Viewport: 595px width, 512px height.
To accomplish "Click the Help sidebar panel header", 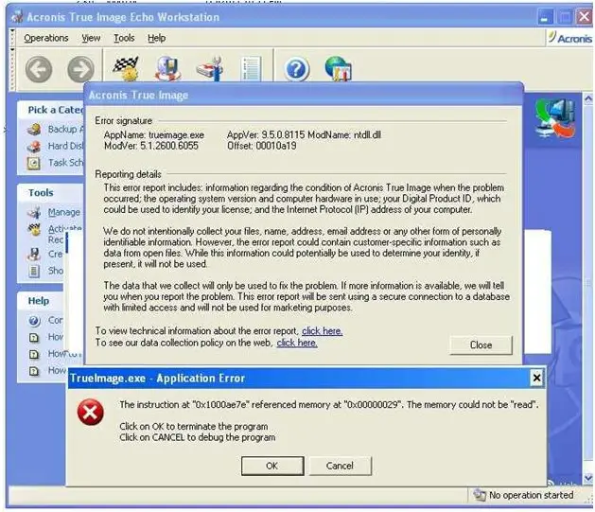I will 39,301.
